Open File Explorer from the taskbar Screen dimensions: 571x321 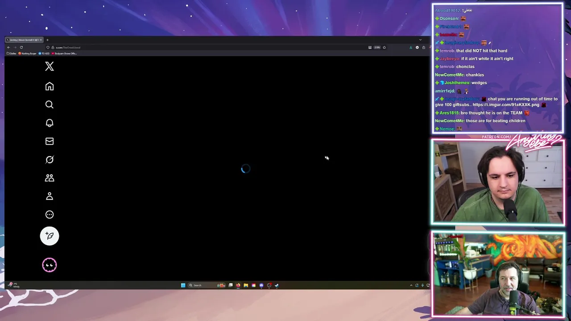[x=246, y=285]
